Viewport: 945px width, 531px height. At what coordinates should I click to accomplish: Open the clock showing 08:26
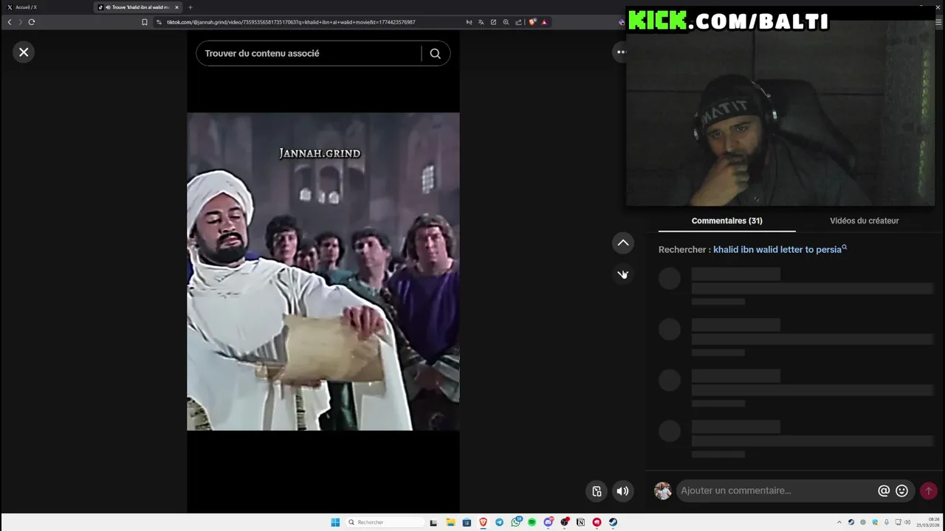[928, 522]
